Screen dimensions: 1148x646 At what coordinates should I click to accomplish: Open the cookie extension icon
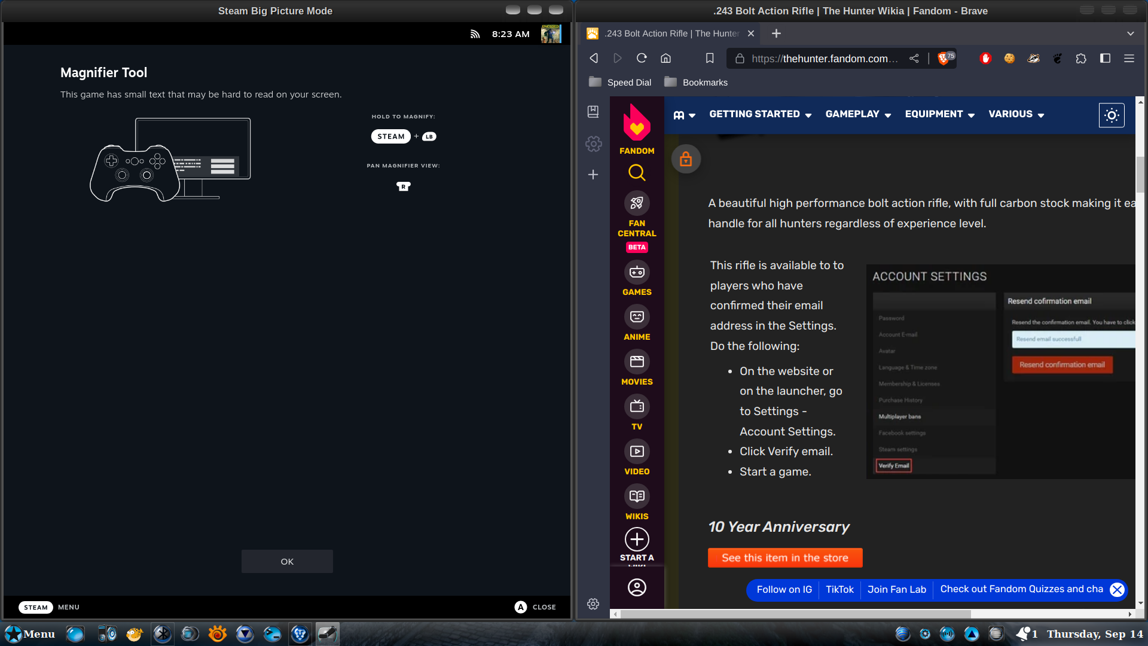click(1009, 58)
